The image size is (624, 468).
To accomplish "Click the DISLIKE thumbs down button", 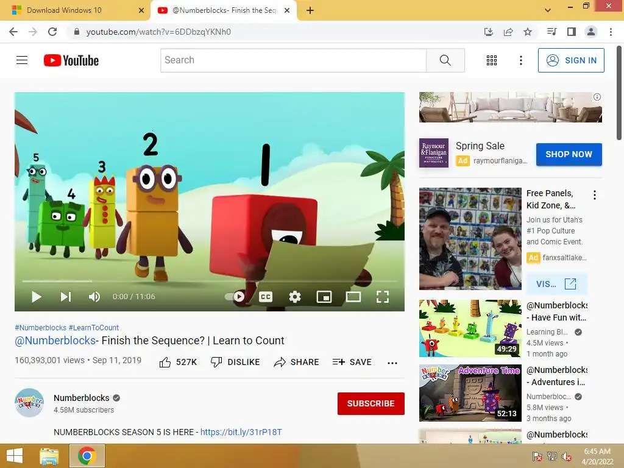I will click(x=235, y=362).
